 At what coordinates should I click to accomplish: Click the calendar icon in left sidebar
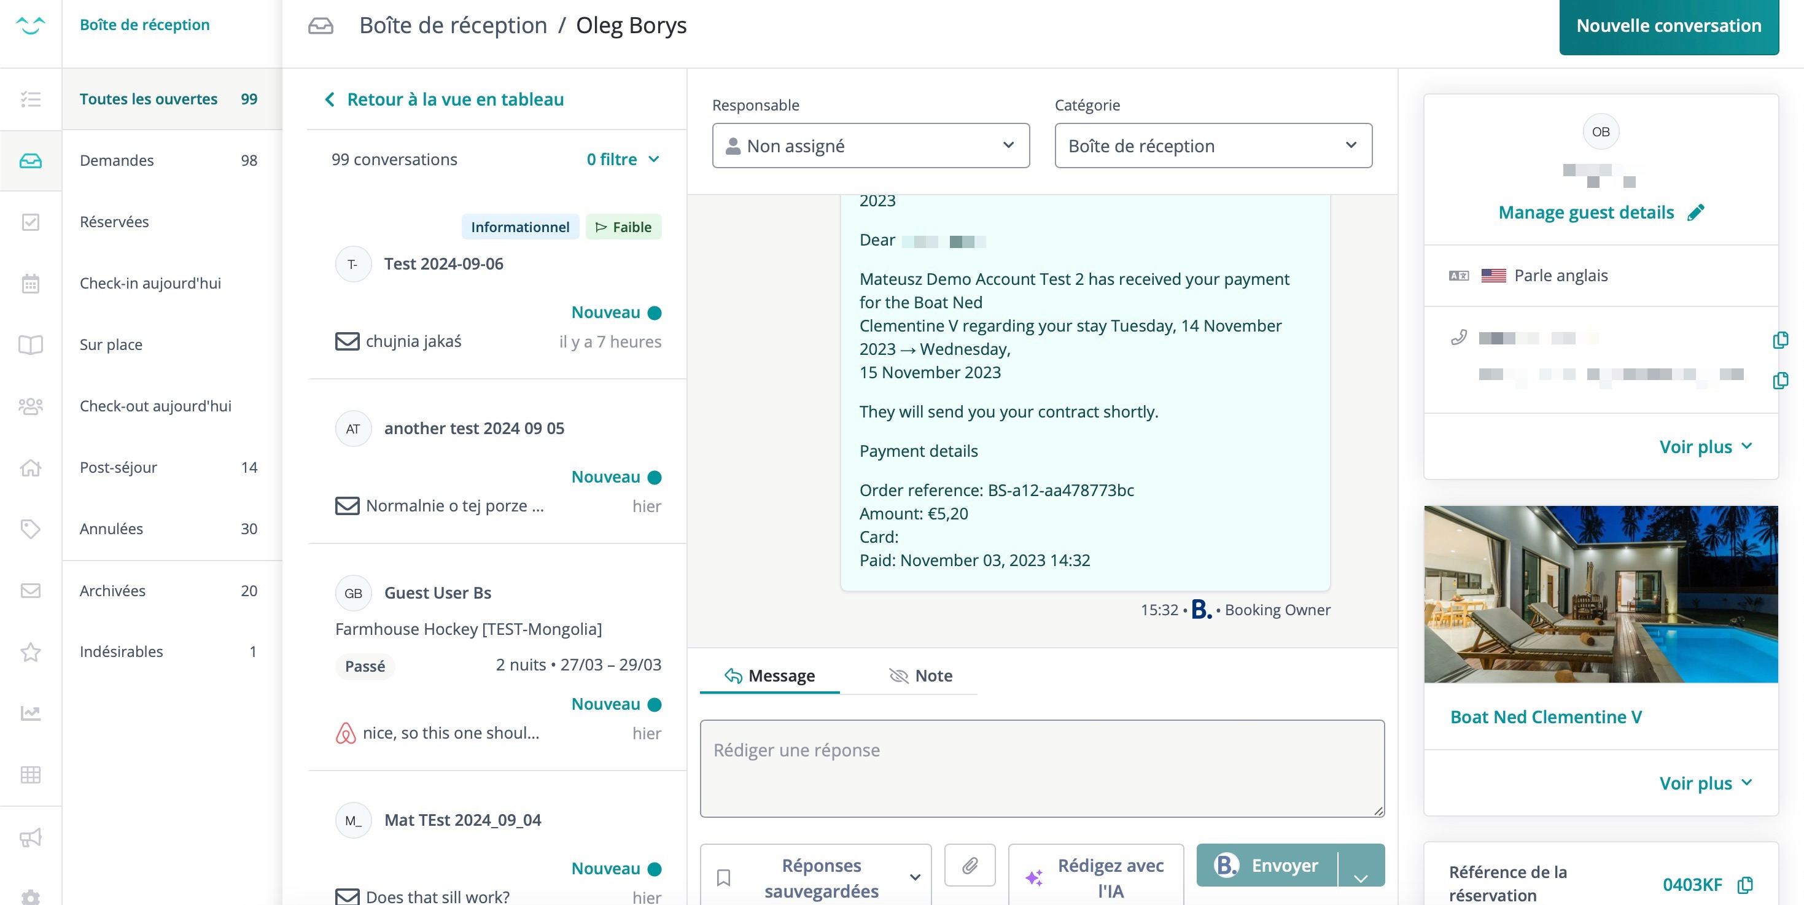tap(30, 284)
